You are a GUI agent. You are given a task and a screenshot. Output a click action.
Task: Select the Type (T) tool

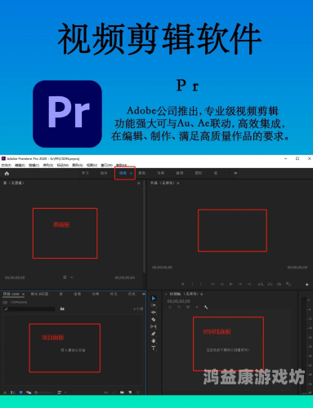click(154, 348)
